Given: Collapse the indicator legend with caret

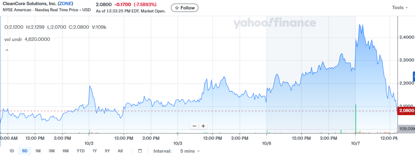Looking at the screenshot, I should pos(7,50).
